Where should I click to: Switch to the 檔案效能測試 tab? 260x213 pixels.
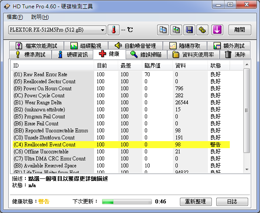pyautogui.click(x=36, y=46)
